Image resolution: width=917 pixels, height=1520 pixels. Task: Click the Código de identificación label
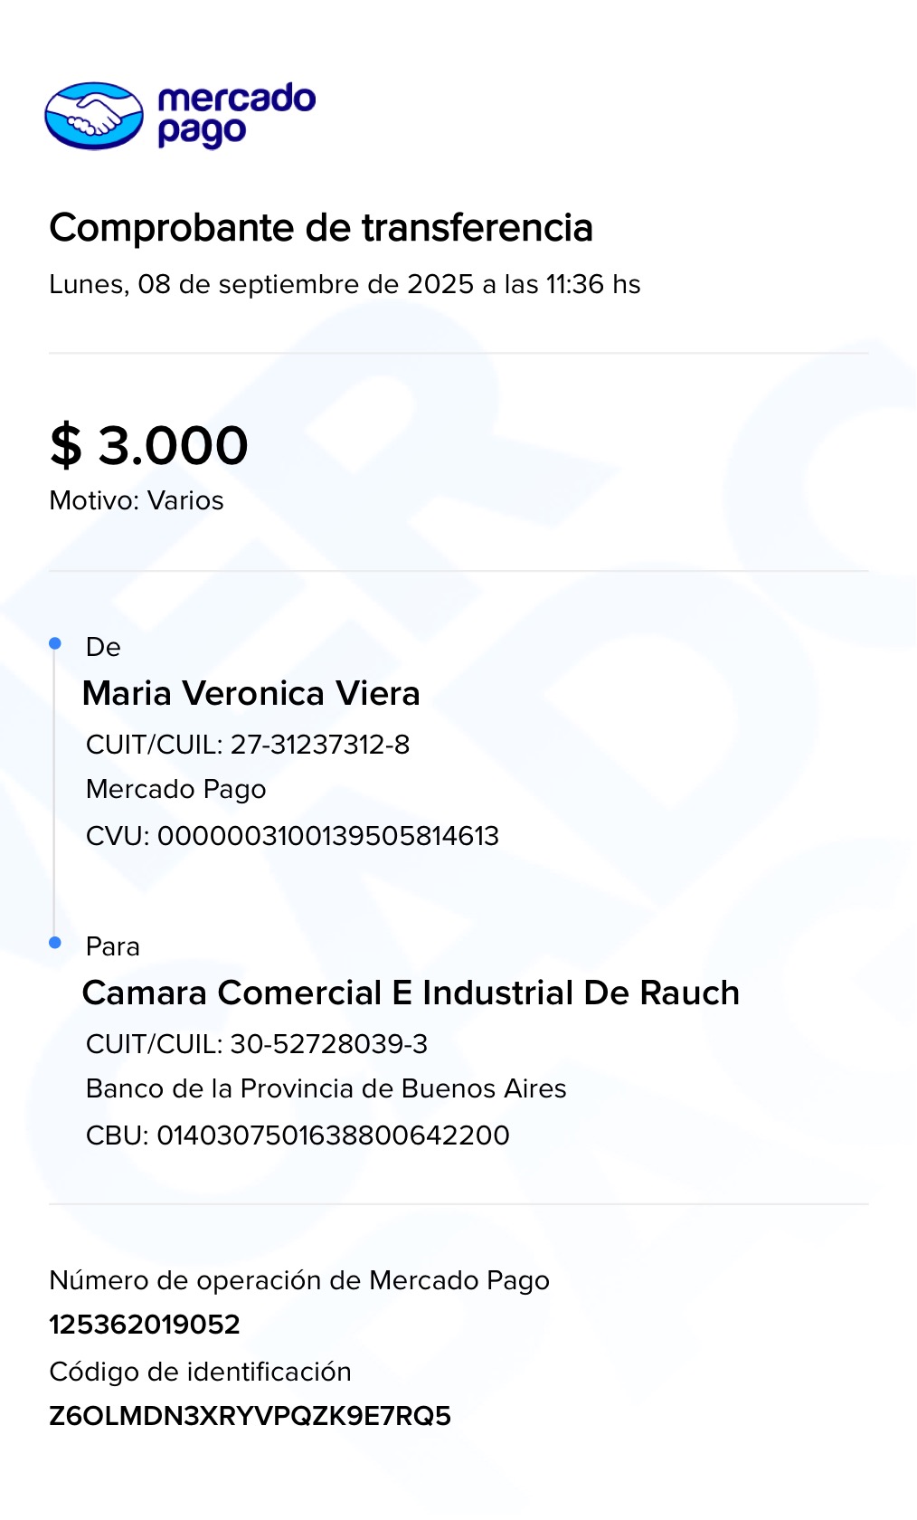pos(200,1372)
